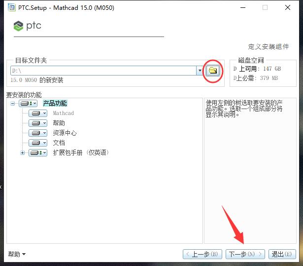Proceed with 下一步(N) button

245,254
